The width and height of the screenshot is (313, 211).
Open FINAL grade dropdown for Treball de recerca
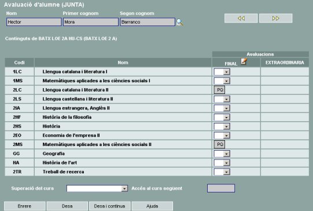[222, 172]
